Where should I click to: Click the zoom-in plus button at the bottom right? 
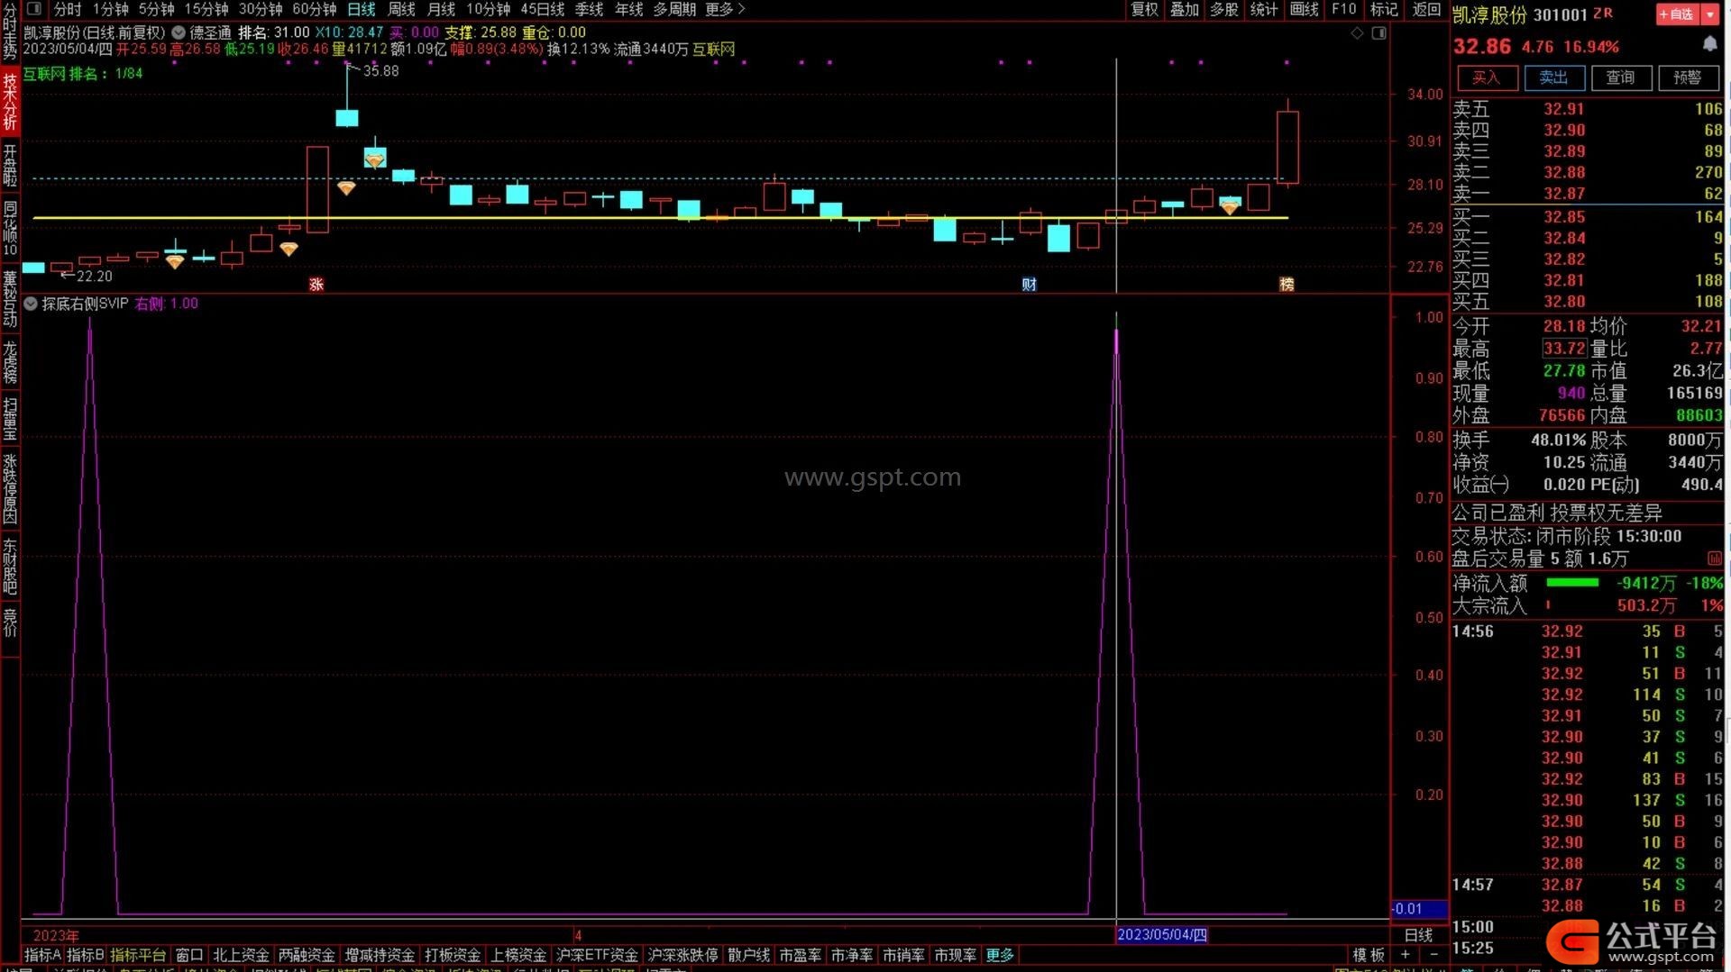(x=1405, y=954)
